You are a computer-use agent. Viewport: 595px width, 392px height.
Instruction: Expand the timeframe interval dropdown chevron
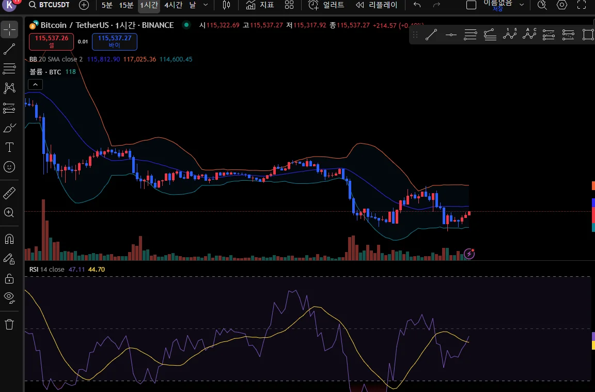click(206, 5)
